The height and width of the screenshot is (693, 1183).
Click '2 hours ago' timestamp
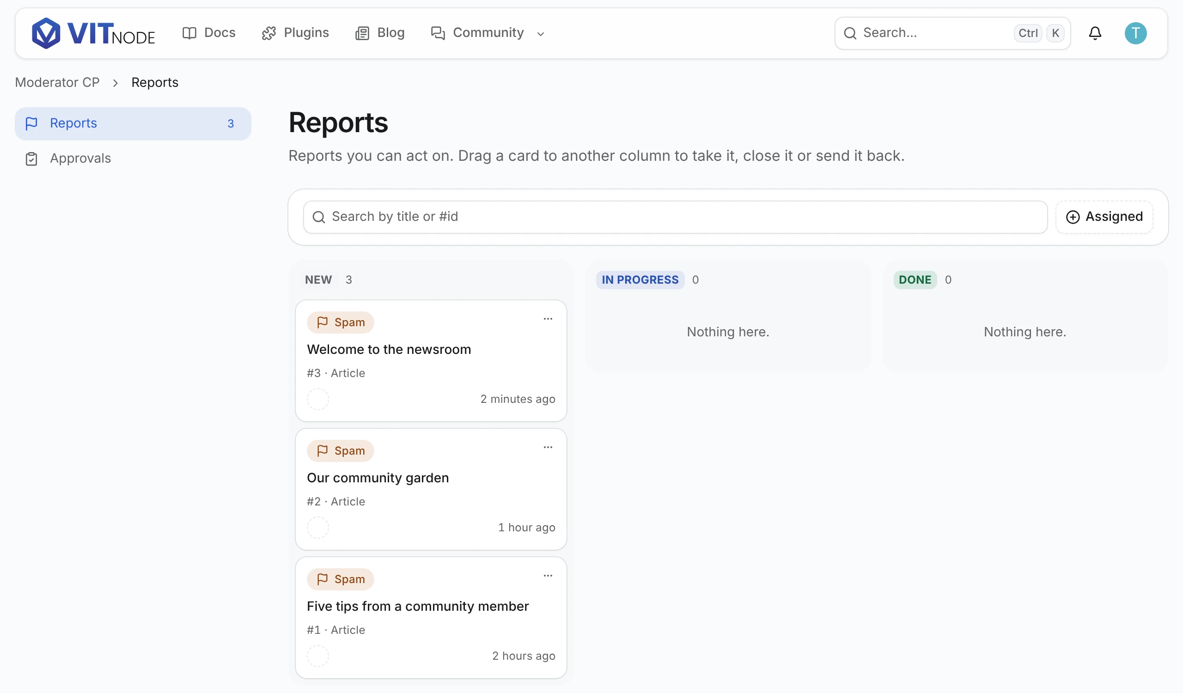[x=524, y=657]
